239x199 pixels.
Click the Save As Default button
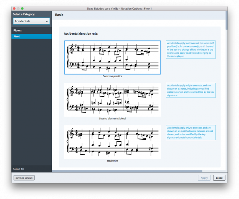(24, 178)
